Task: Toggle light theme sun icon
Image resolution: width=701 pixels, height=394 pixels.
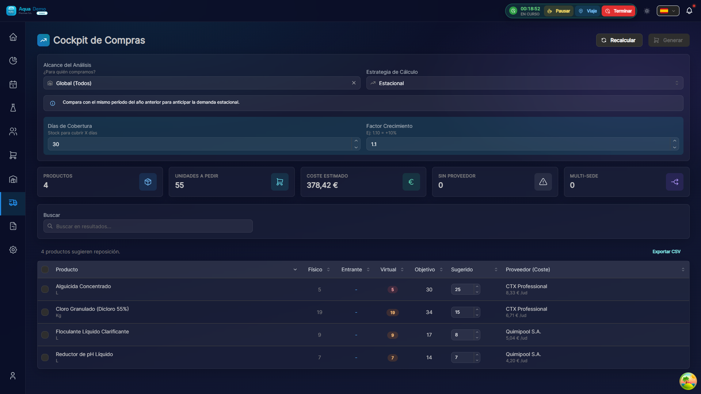Action: 647,11
